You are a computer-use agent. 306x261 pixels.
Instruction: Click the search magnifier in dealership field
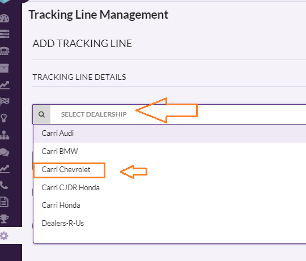click(41, 114)
